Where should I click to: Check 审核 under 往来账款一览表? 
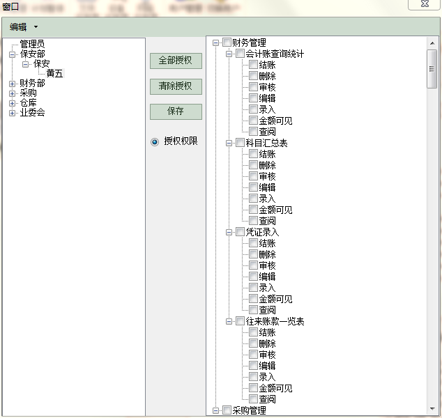pos(253,354)
